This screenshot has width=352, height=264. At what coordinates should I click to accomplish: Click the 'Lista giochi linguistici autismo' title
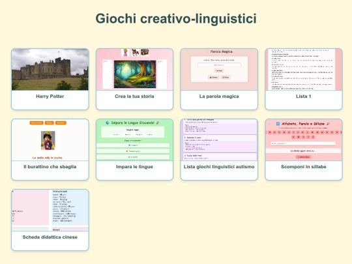219,167
